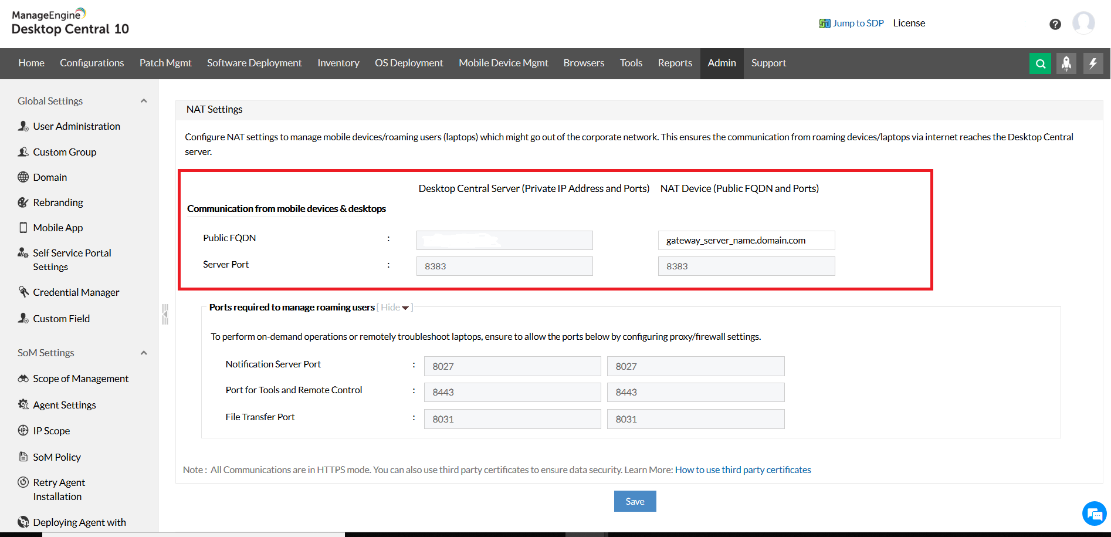Open the rocket quick launch icon
Viewport: 1111px width, 537px height.
[1066, 63]
